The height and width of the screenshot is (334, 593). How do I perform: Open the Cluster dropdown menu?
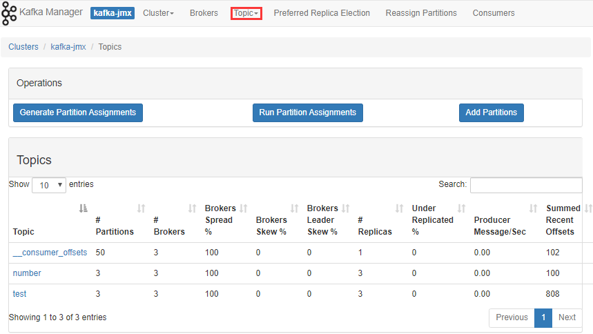pos(158,13)
